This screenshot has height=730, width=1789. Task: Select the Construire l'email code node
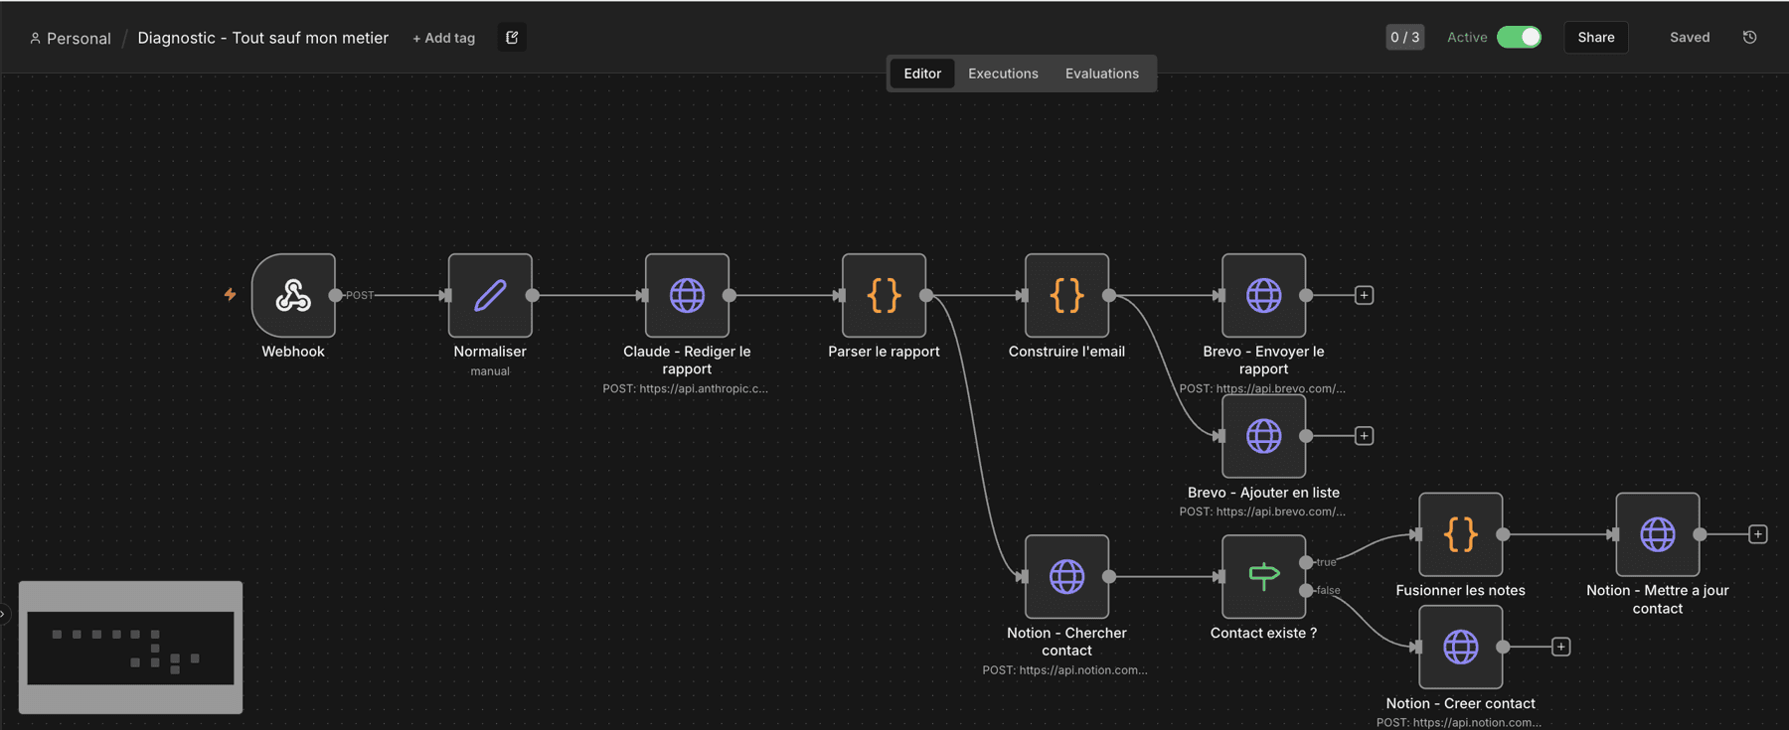coord(1066,295)
